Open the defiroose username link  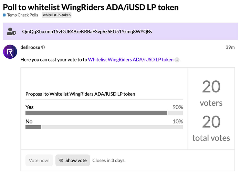tap(30, 47)
